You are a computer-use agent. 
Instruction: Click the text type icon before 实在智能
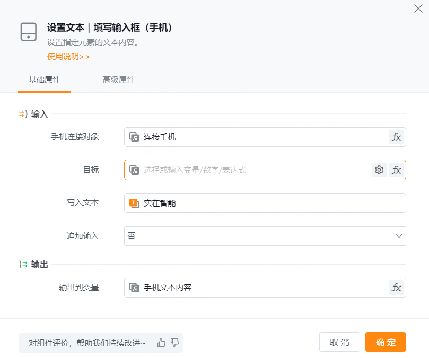pyautogui.click(x=134, y=203)
